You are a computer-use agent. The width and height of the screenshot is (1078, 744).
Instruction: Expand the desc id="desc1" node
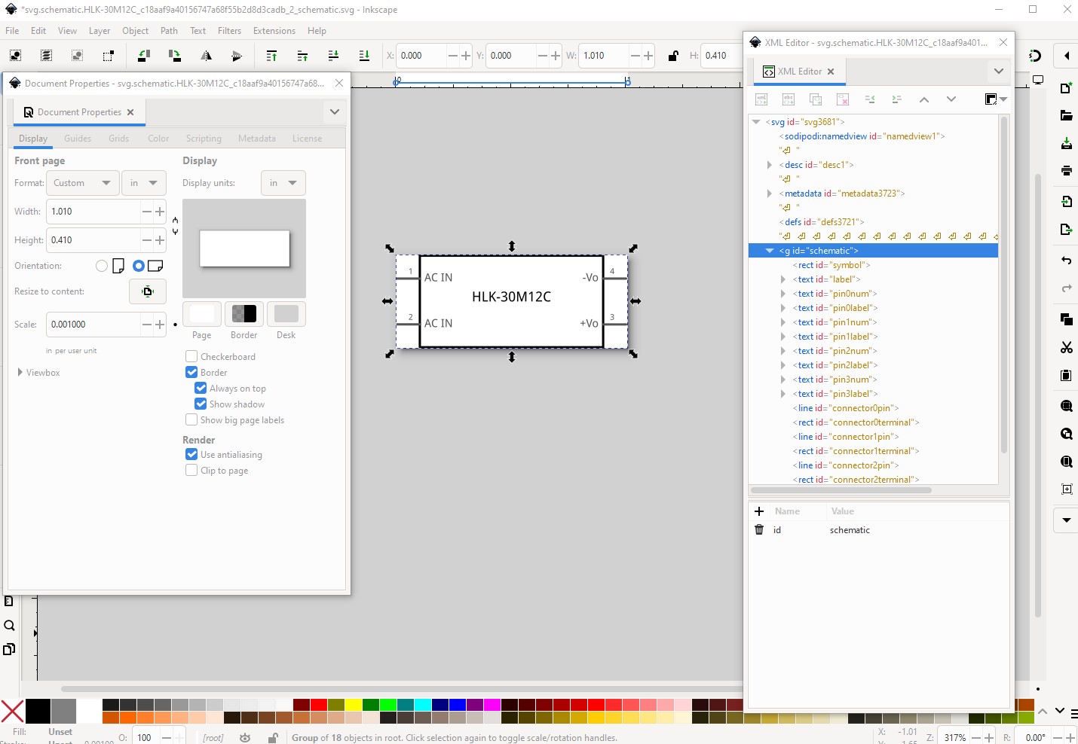click(770, 165)
